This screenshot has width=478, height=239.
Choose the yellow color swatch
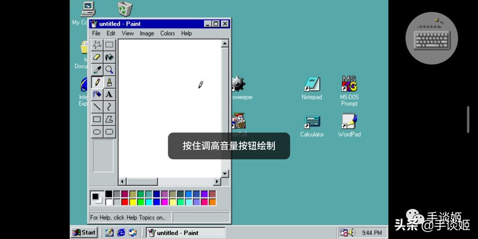[133, 202]
